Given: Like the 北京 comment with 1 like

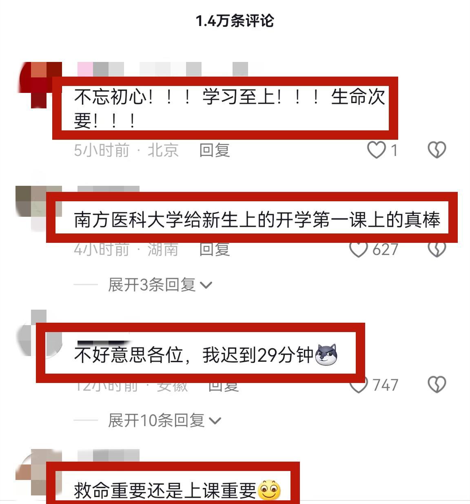Looking at the screenshot, I should tap(376, 150).
